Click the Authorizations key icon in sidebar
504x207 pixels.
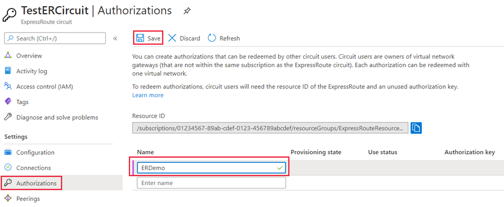coord(8,183)
